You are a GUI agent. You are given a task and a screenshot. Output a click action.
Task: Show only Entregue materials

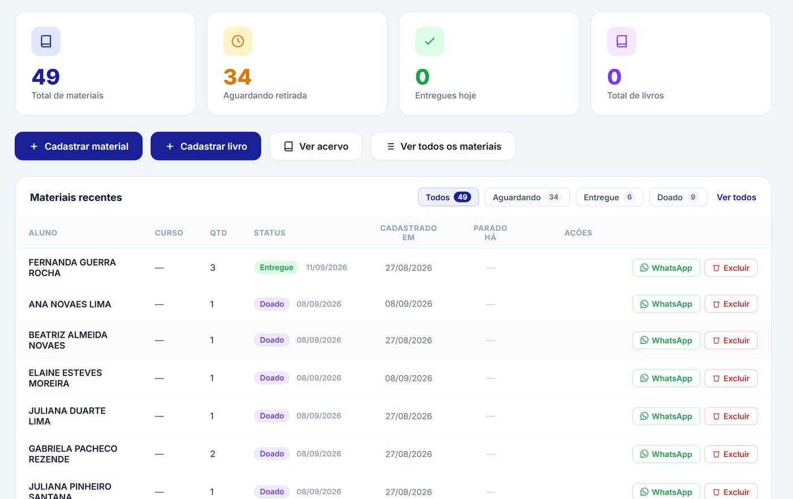click(x=609, y=197)
